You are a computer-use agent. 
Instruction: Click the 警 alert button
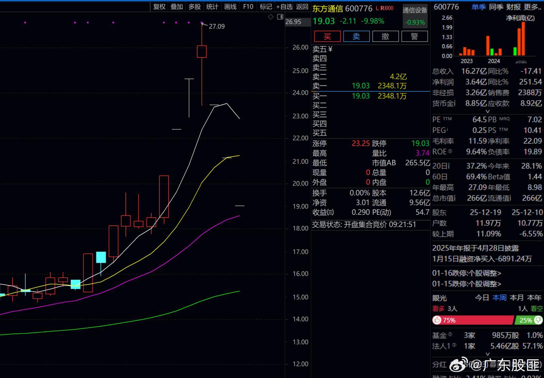pos(414,36)
